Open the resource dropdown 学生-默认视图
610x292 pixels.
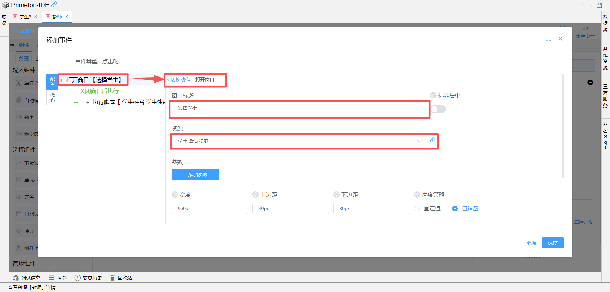tap(299, 142)
